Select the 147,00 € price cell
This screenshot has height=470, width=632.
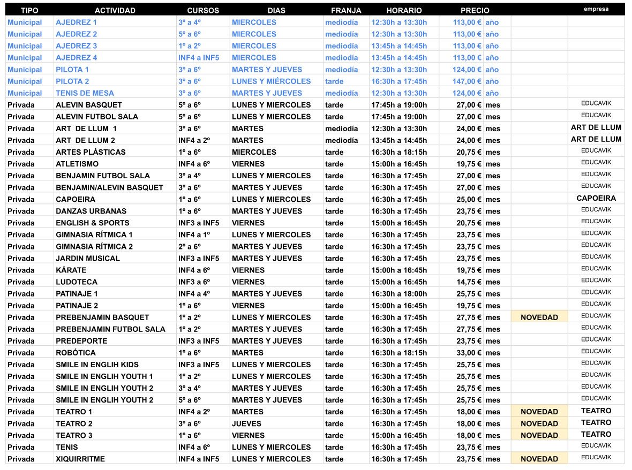467,81
